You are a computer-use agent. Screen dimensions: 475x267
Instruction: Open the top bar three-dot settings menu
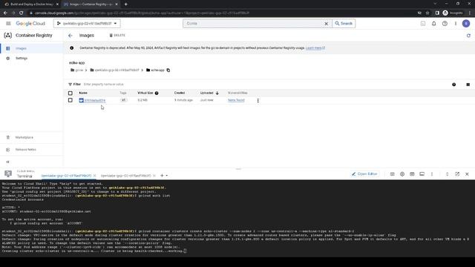tap(455, 23)
